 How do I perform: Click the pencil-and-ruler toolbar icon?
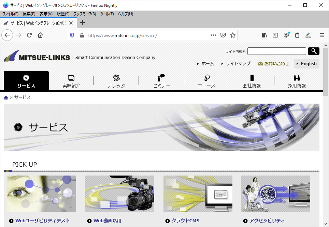pos(308,35)
